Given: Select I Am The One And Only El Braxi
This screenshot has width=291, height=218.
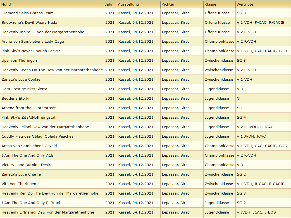Looking at the screenshot, I should [31, 203].
